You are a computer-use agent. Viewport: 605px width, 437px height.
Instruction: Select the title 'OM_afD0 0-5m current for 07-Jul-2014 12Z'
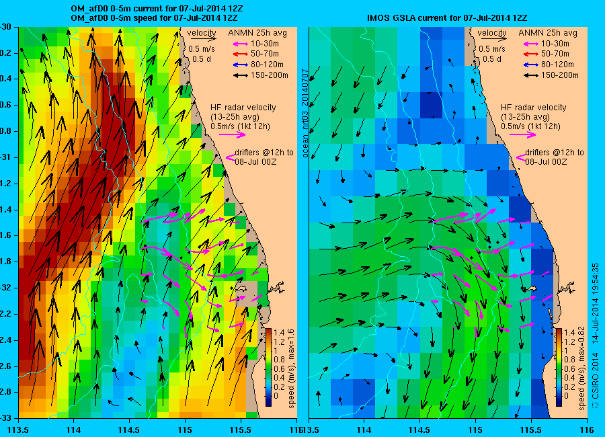coord(157,9)
